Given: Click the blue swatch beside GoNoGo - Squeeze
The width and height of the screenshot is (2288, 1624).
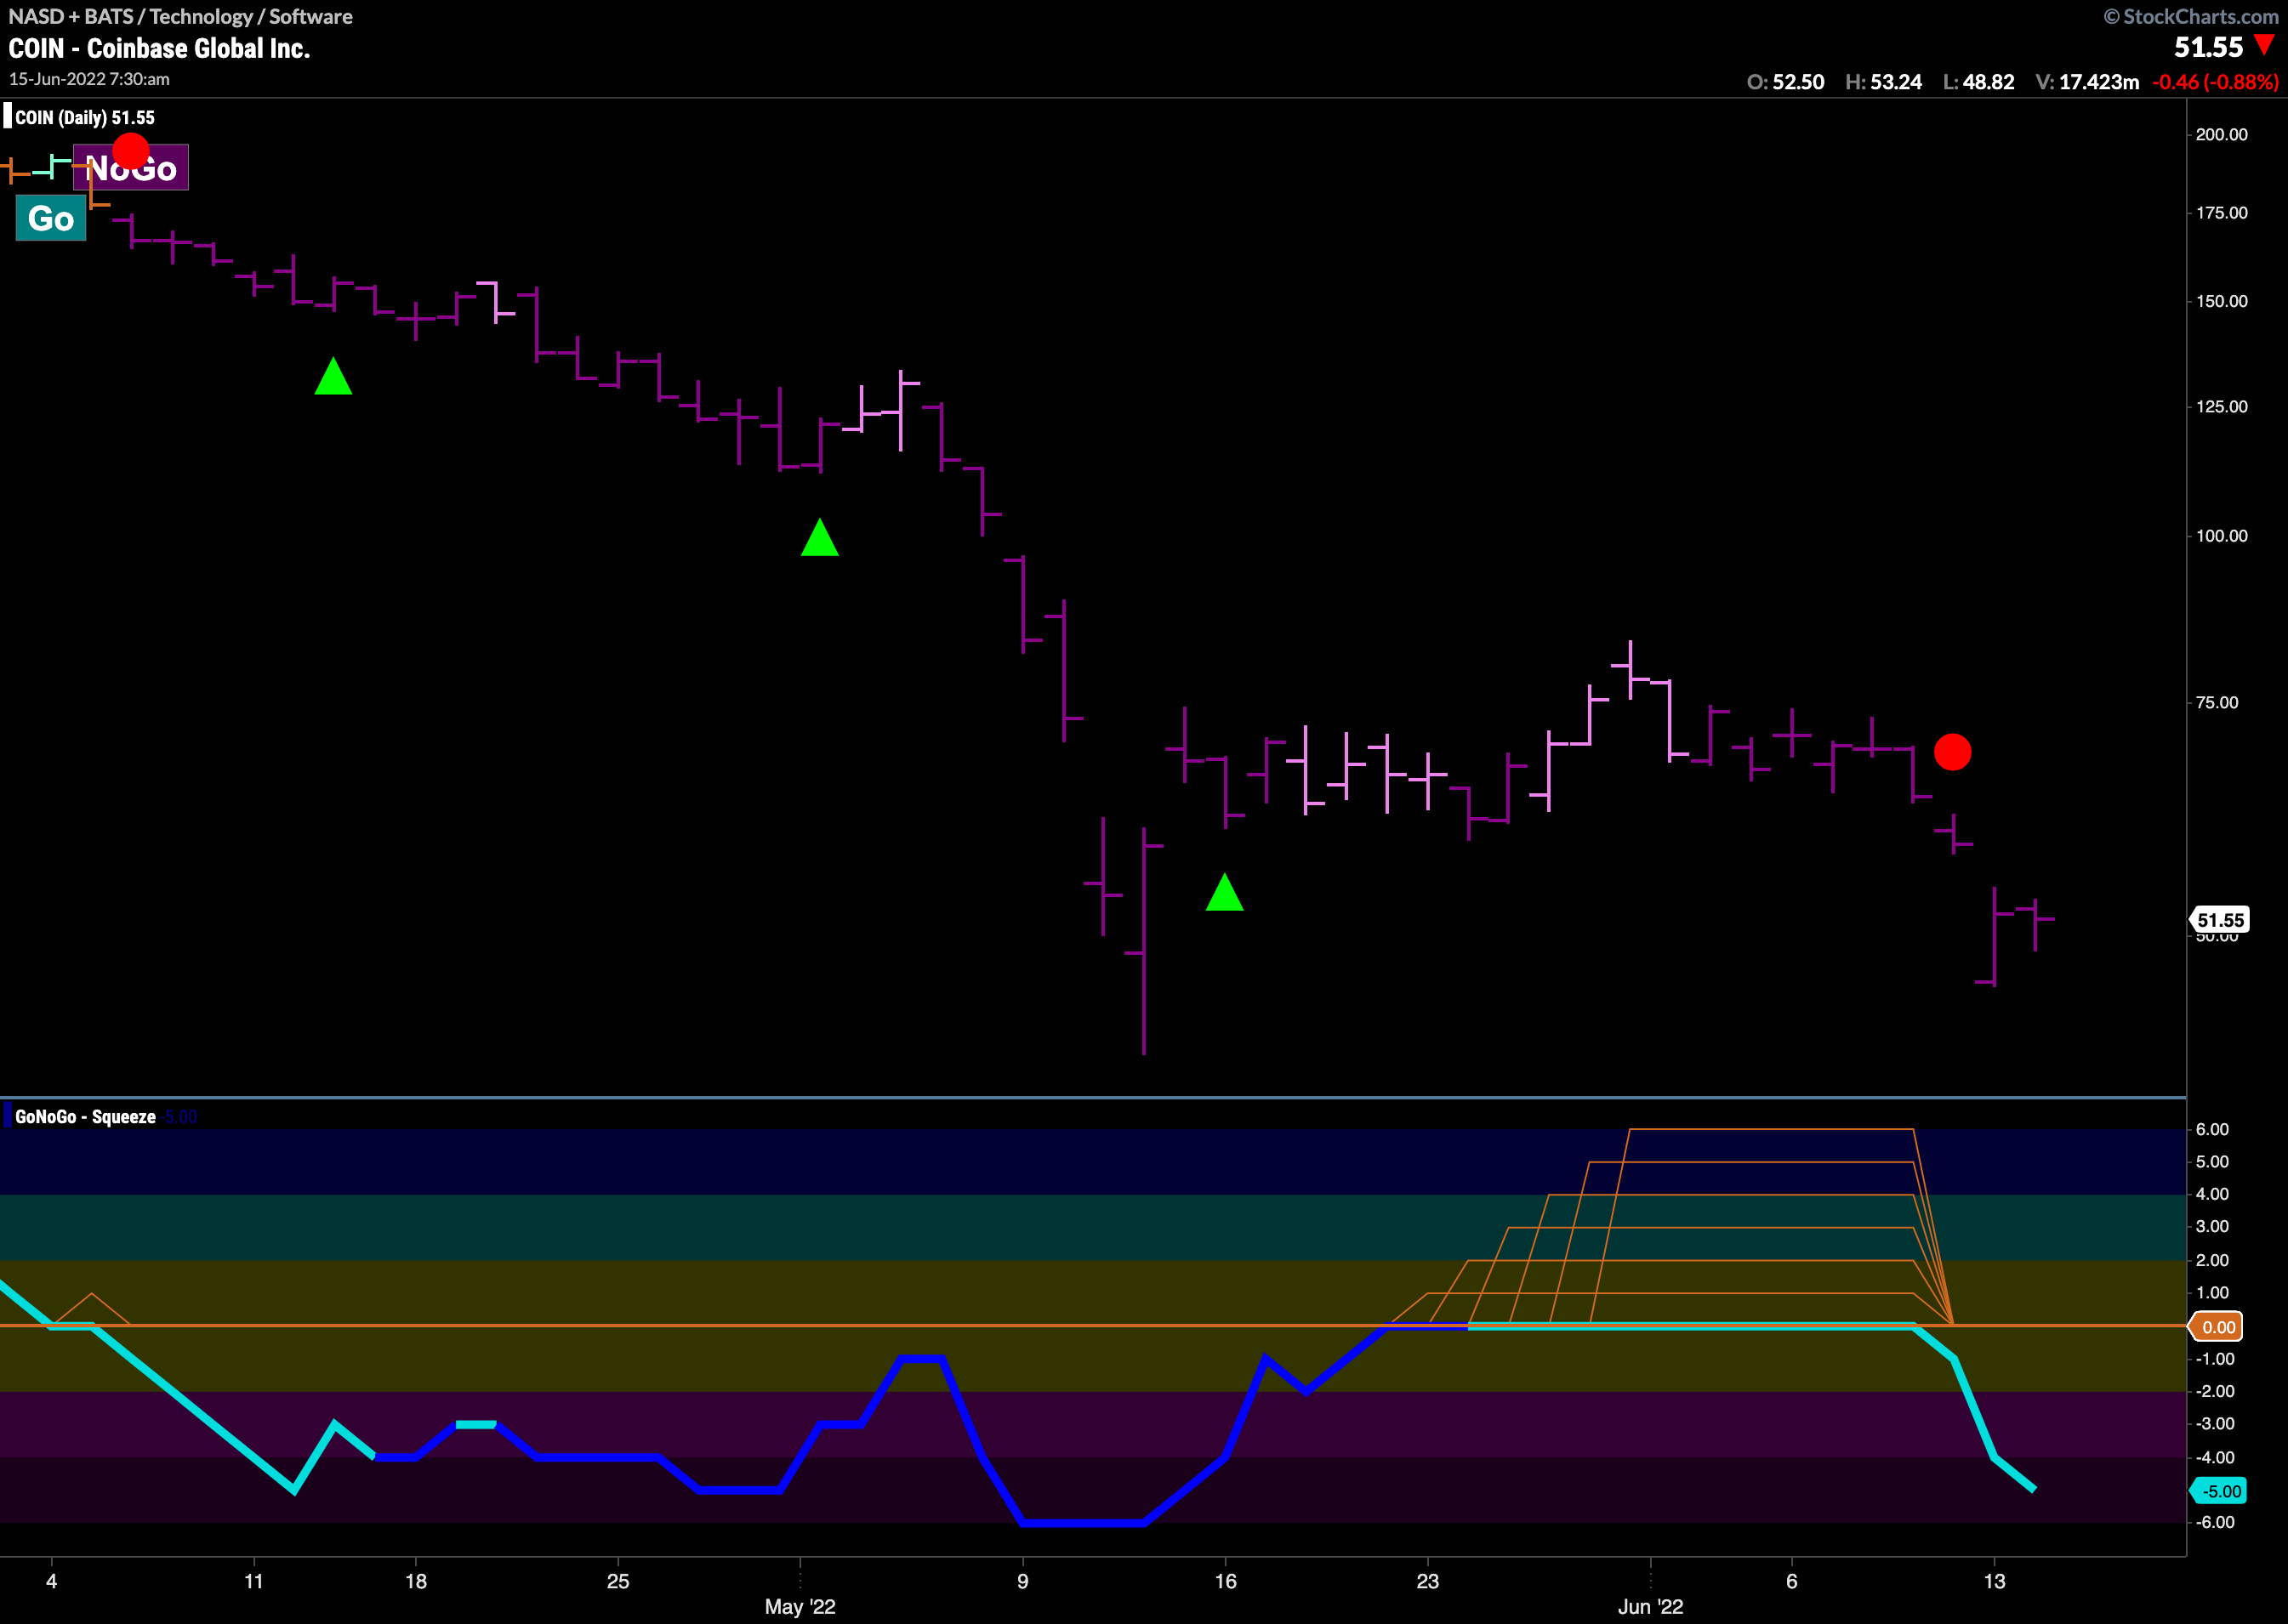Looking at the screenshot, I should (8, 1116).
